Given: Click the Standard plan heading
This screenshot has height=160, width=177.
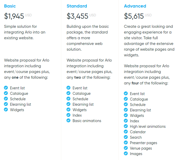Looking at the screenshot, I should [77, 6].
